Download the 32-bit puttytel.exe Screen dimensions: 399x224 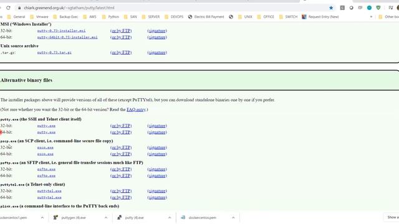coord(49,191)
